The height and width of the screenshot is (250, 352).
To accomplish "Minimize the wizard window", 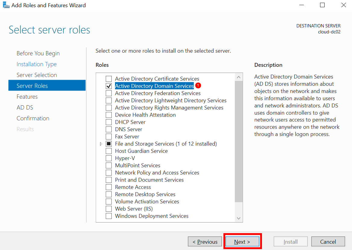I will pyautogui.click(x=301, y=5).
